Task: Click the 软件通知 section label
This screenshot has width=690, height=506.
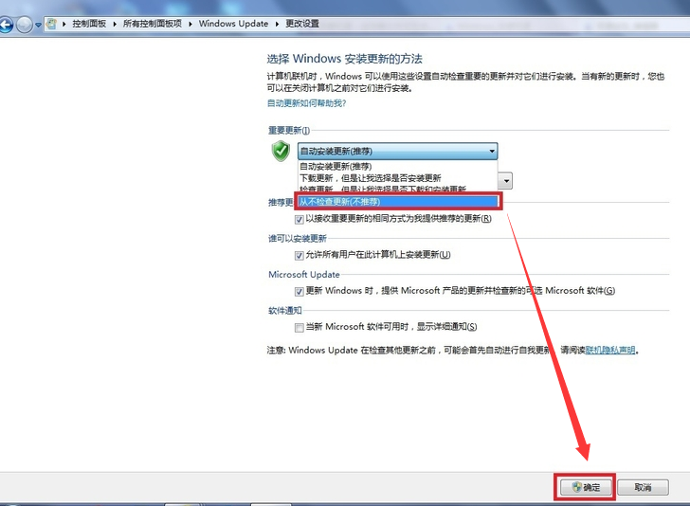Action: tap(285, 311)
